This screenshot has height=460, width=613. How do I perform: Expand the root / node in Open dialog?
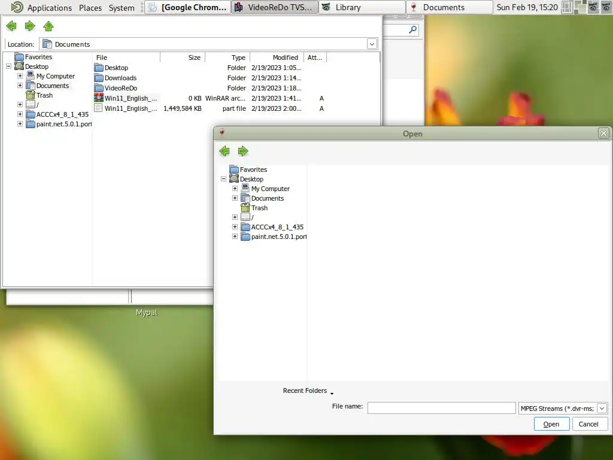click(235, 217)
